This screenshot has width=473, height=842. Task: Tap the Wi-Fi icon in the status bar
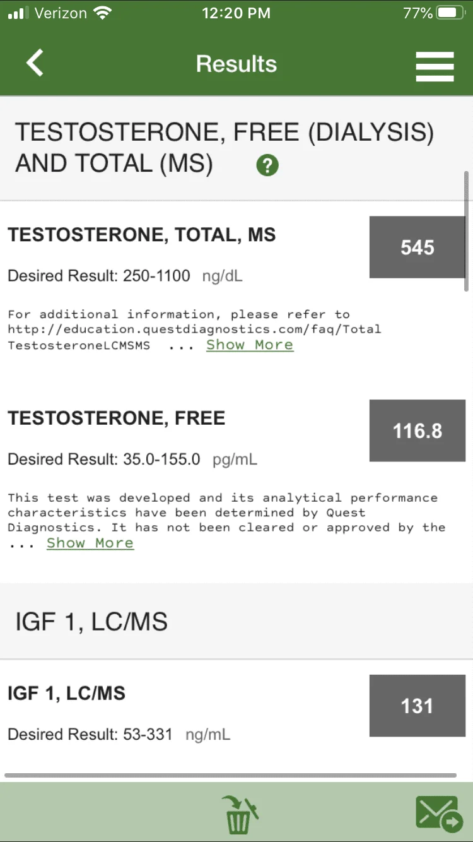(101, 13)
